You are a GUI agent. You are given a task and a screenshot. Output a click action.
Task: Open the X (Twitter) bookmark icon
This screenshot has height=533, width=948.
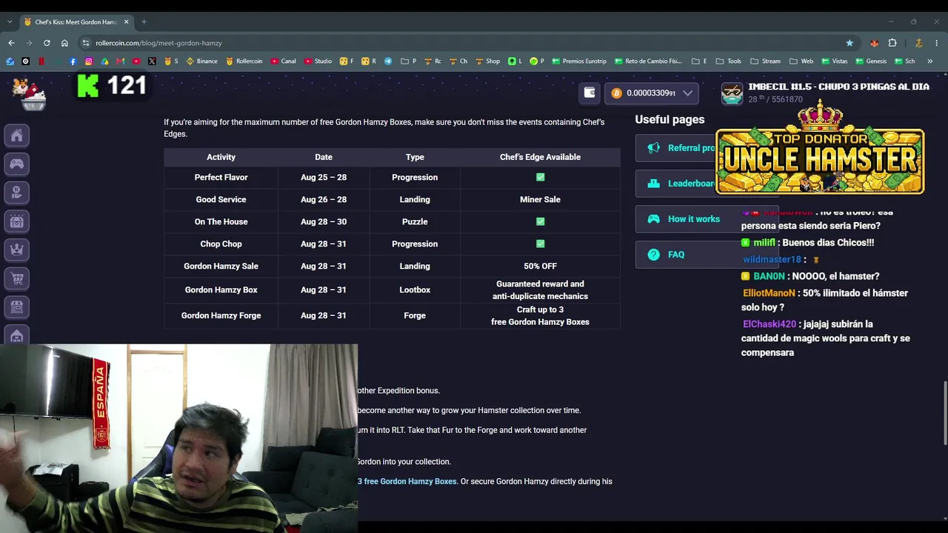tap(152, 61)
